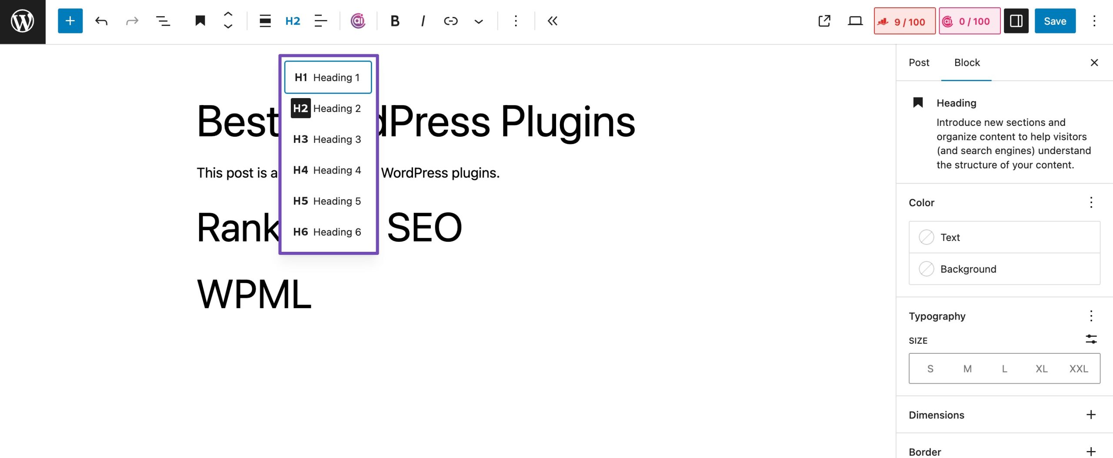Redo the last undone change

132,21
